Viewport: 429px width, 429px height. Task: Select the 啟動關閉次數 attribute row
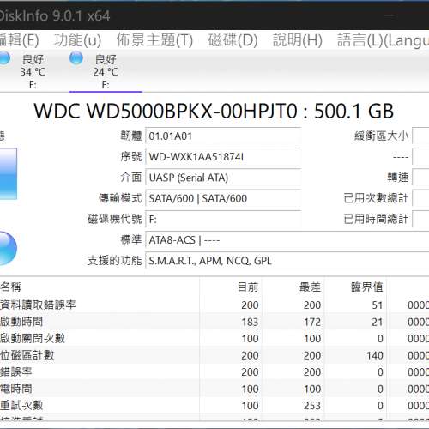pos(214,339)
